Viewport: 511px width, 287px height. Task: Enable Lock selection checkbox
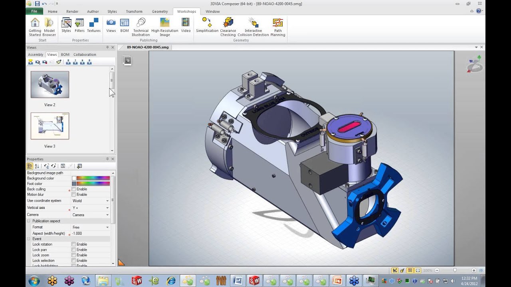[x=74, y=261]
